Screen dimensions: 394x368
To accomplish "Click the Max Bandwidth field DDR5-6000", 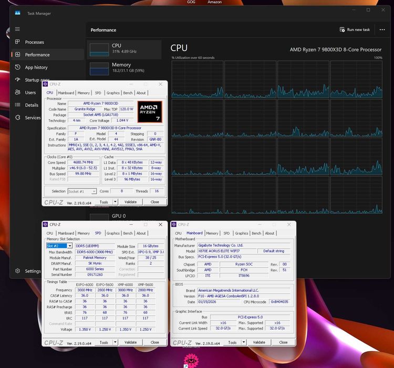I will [95, 252].
